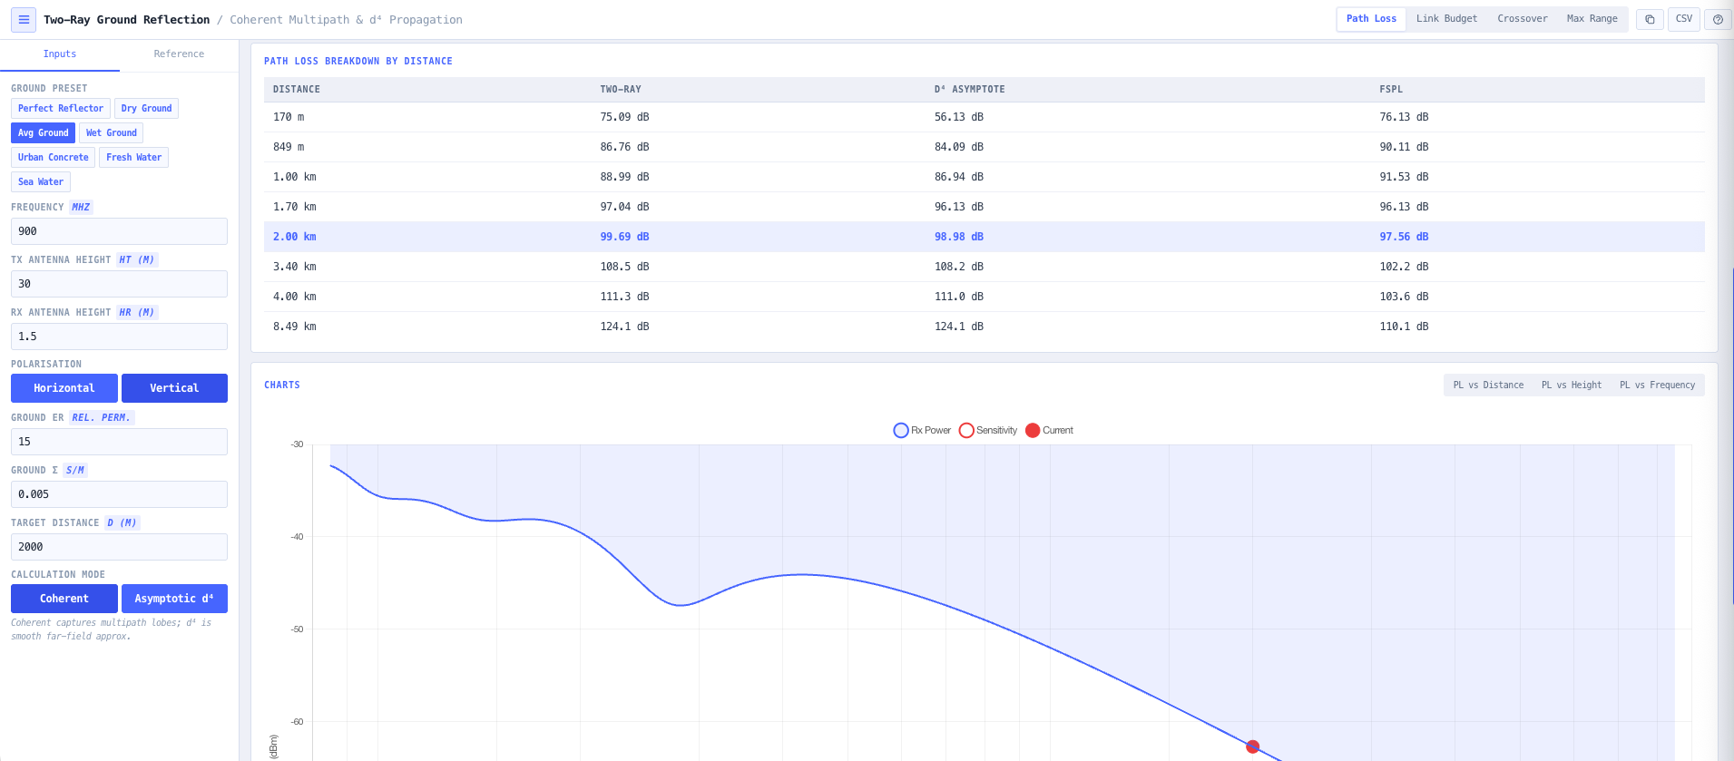Screen dimensions: 1734x761
Task: Open the hamburger sidebar menu
Action: pyautogui.click(x=24, y=19)
